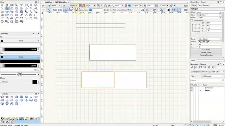Select the arrow Selection tool
The height and width of the screenshot is (126, 225).
pos(2,5)
